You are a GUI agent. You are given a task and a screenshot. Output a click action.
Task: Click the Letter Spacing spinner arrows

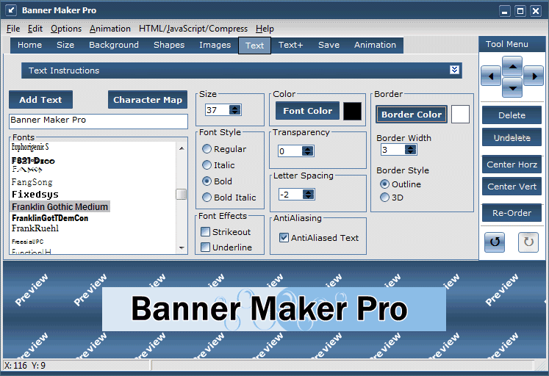pos(308,195)
